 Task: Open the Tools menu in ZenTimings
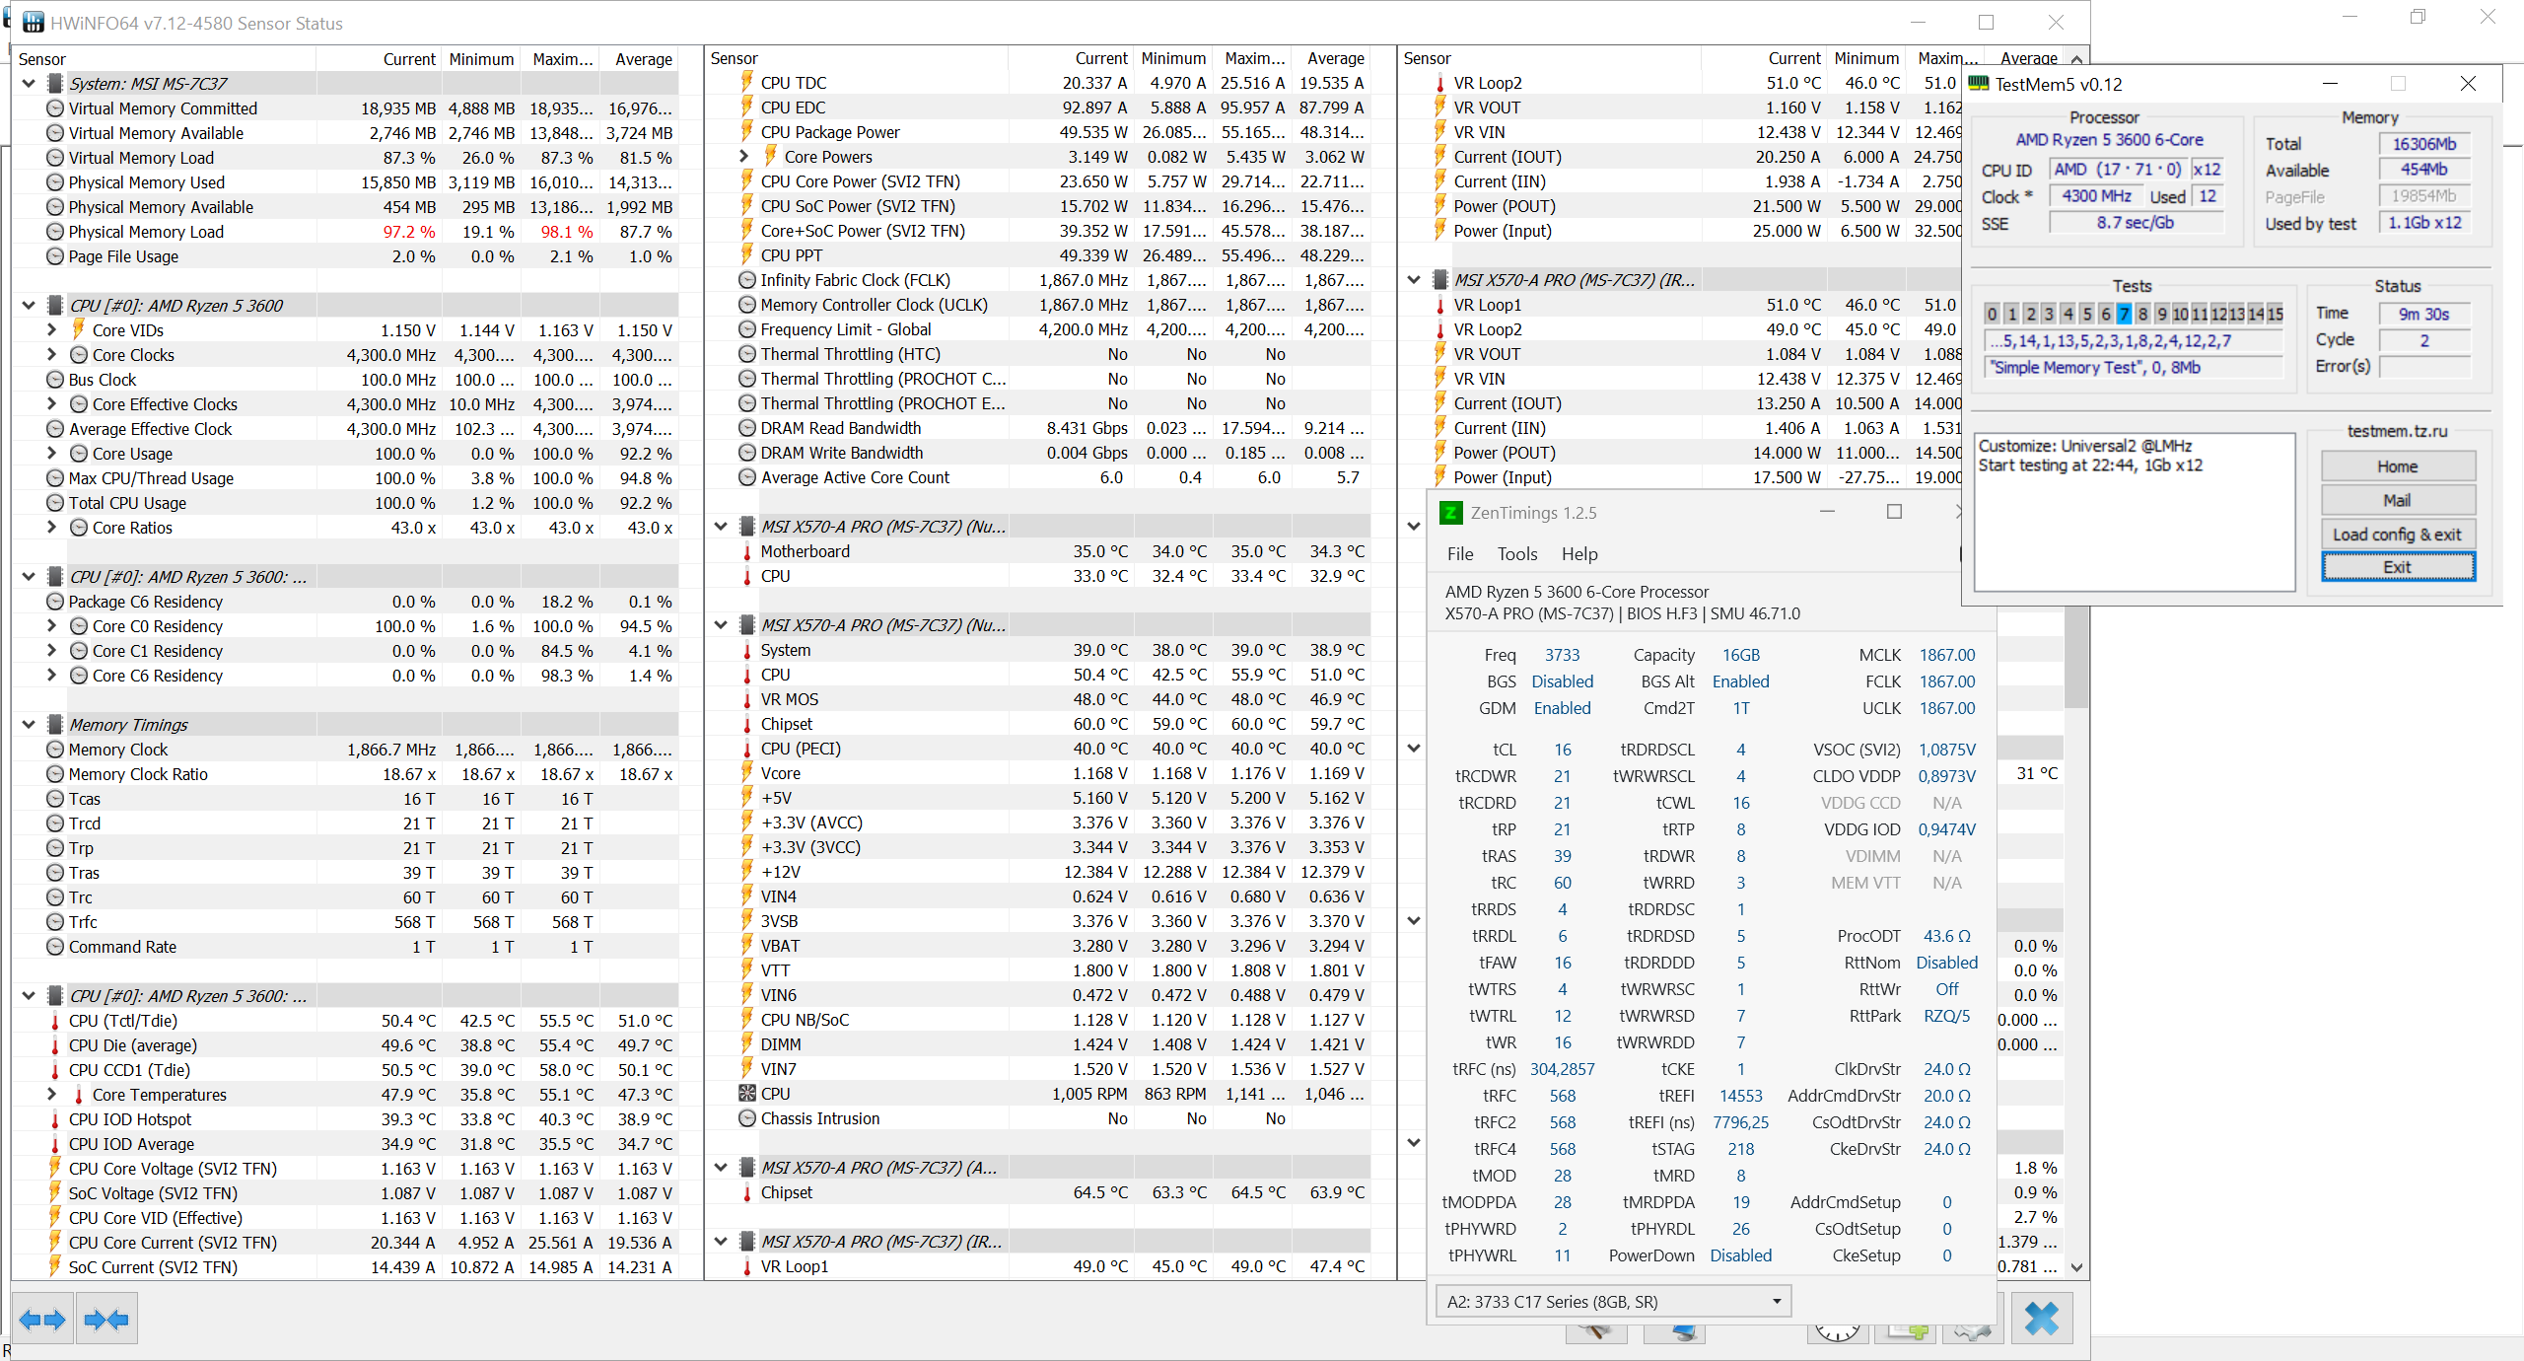coord(1516,554)
